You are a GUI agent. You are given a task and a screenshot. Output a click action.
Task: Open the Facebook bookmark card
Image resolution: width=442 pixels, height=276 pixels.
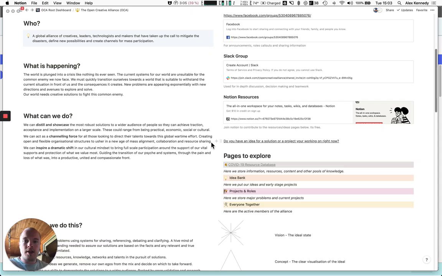point(318,31)
